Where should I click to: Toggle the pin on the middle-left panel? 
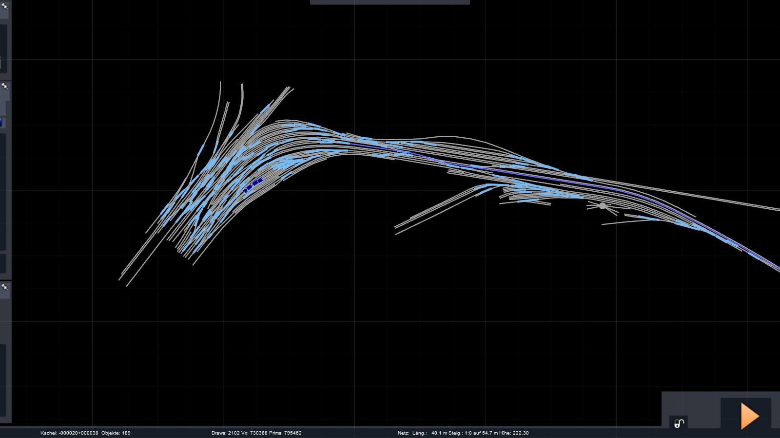[5, 86]
